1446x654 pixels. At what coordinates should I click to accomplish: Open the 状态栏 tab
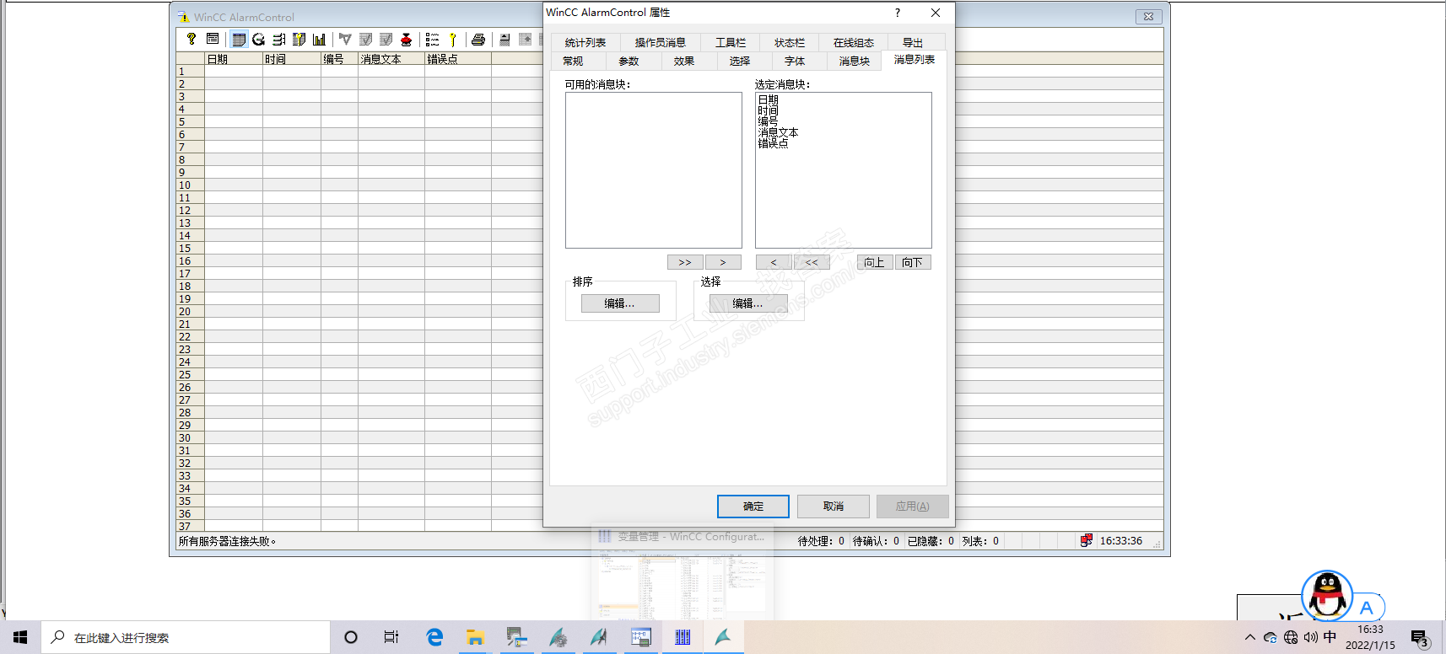click(790, 43)
